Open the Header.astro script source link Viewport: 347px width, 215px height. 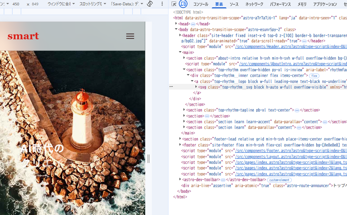coord(291,47)
